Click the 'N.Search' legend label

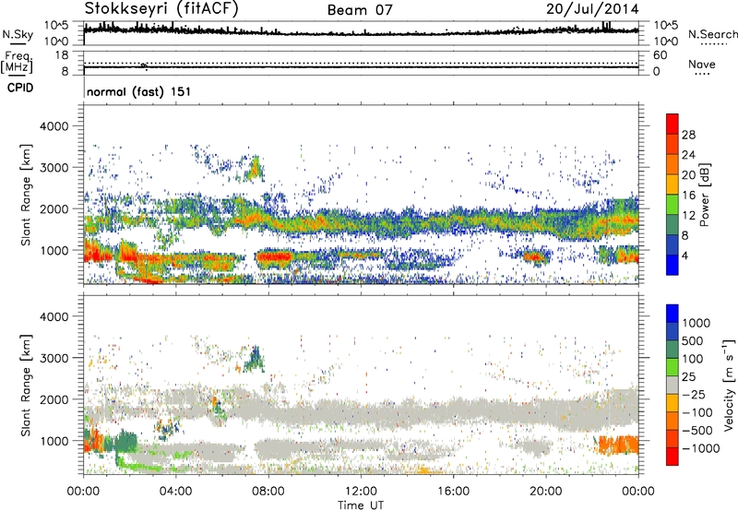click(x=712, y=34)
